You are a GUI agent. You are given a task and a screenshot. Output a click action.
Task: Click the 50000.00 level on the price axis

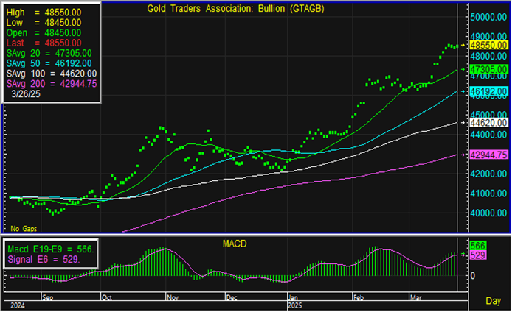[x=488, y=17]
